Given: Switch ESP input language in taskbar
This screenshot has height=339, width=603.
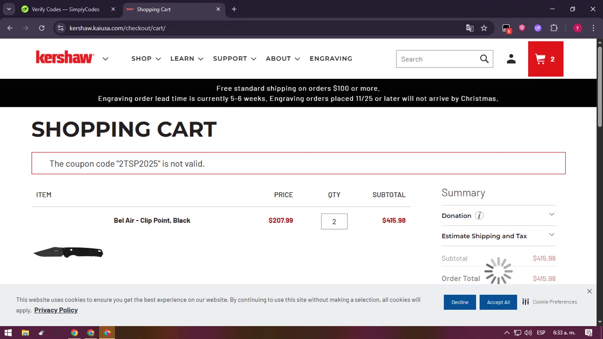Looking at the screenshot, I should 541,333.
